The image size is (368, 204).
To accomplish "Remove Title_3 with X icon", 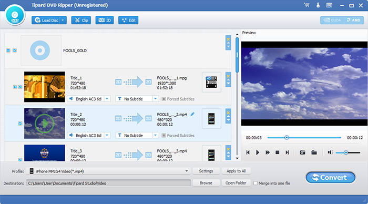I will (x=228, y=149).
